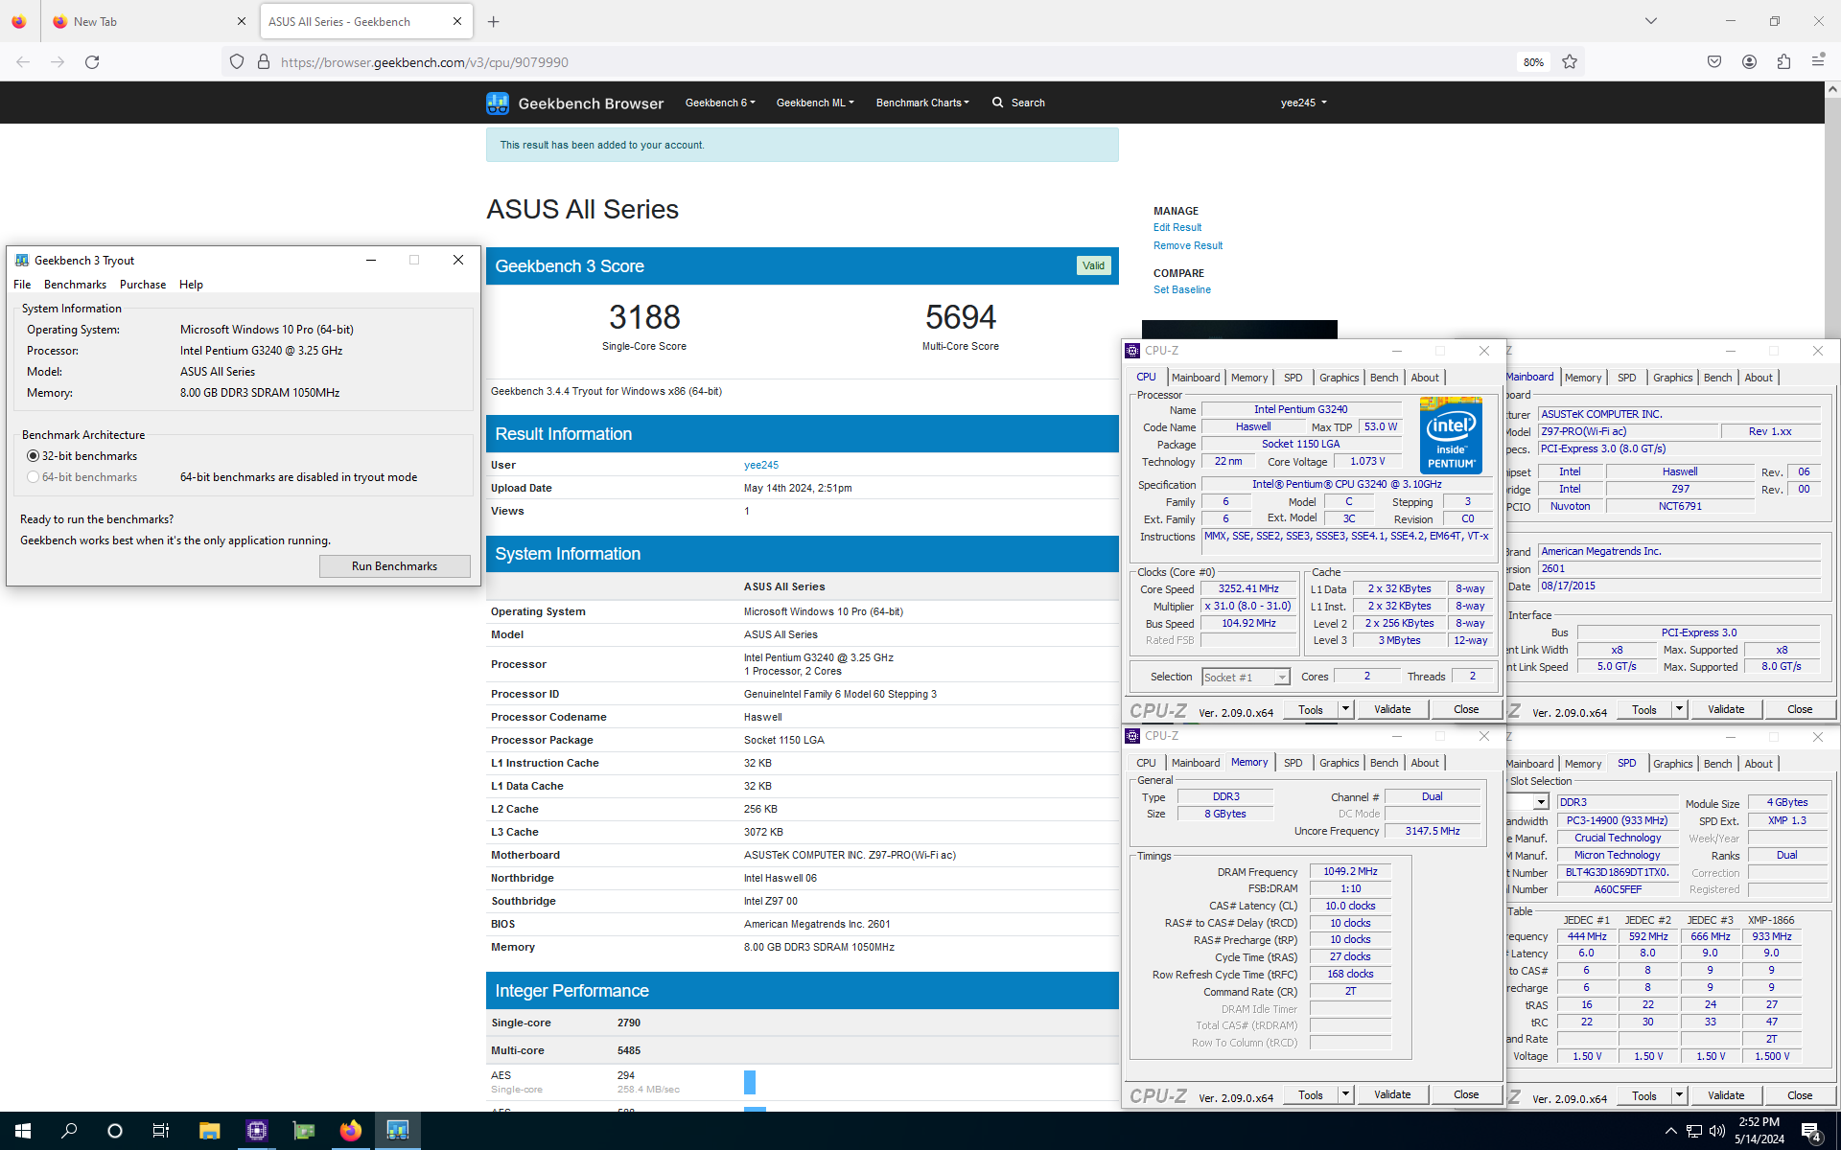Screen dimensions: 1841x1150
Task: Open Cortana circle on taskbar
Action: coord(115,1131)
